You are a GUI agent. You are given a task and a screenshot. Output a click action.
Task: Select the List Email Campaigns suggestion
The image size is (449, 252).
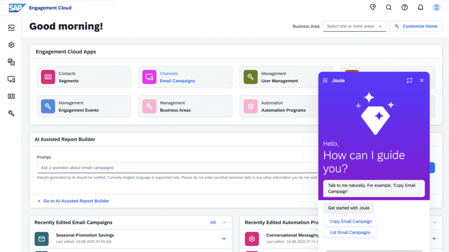(350, 233)
